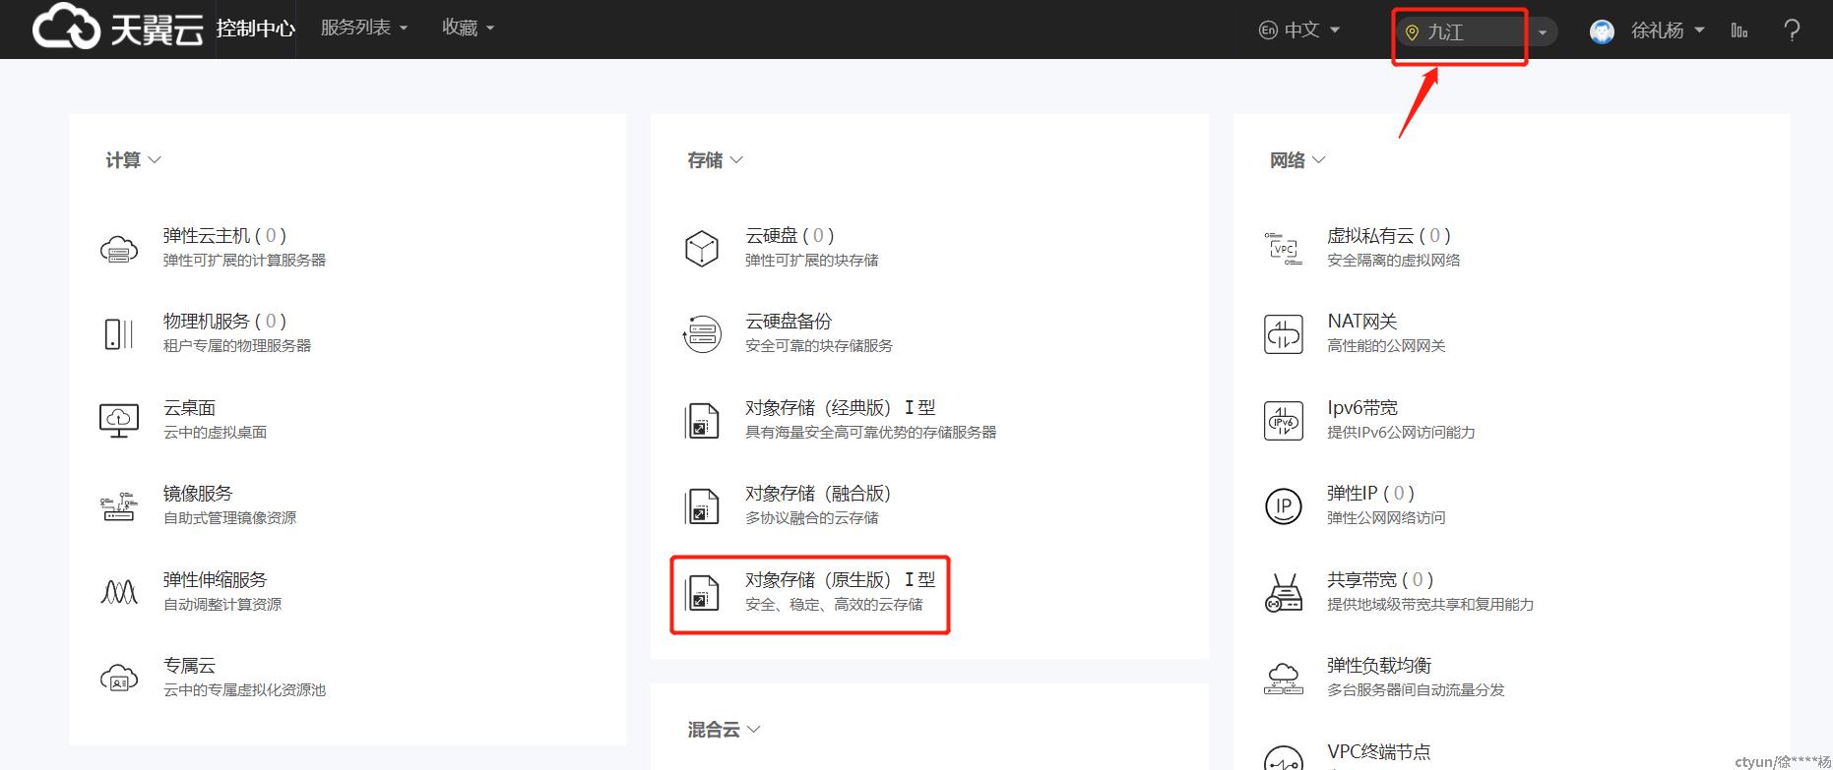
Task: Click description 具有海量安全高可靠优势的存储服务器
Action: click(x=871, y=433)
